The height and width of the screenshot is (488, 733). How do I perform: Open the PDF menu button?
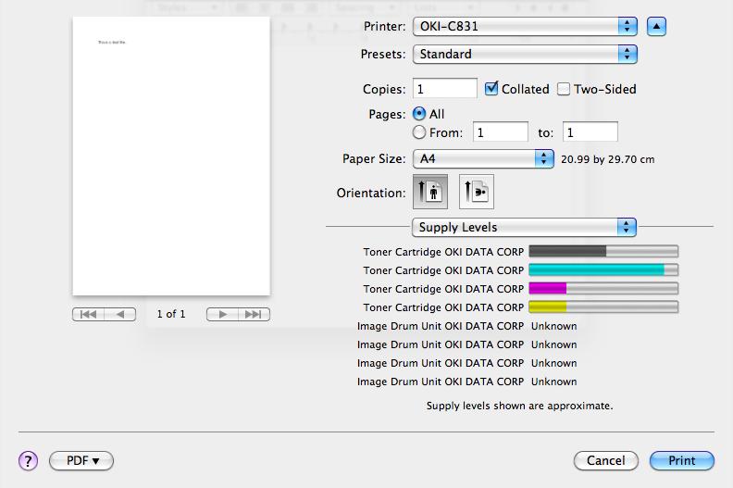(x=81, y=461)
